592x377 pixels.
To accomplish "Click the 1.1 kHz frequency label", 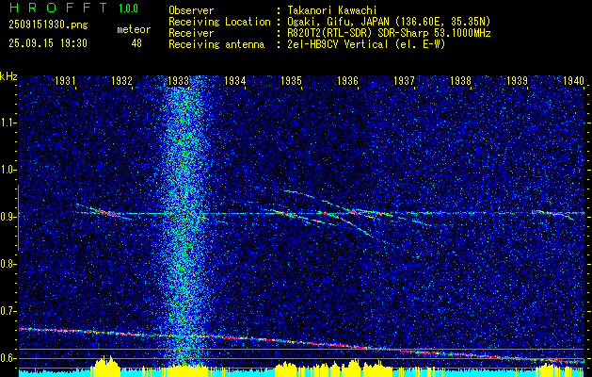I will [x=8, y=123].
